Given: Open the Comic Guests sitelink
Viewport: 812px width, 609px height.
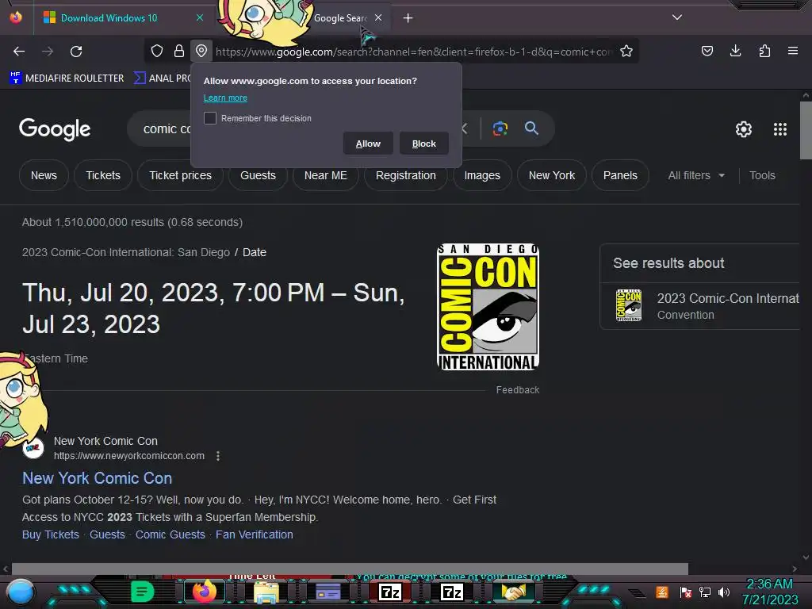Looking at the screenshot, I should (x=170, y=534).
